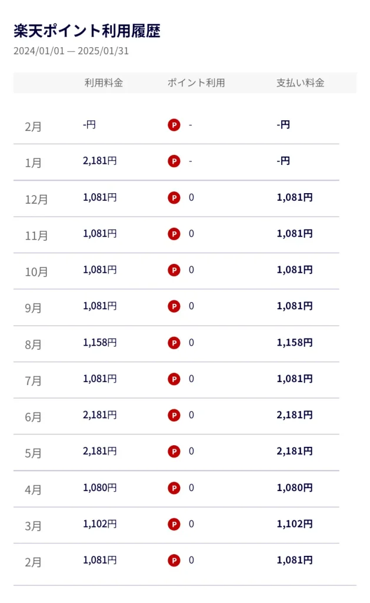Click the 1,158円 payment amount for 8月
370x603 pixels.
click(x=295, y=342)
